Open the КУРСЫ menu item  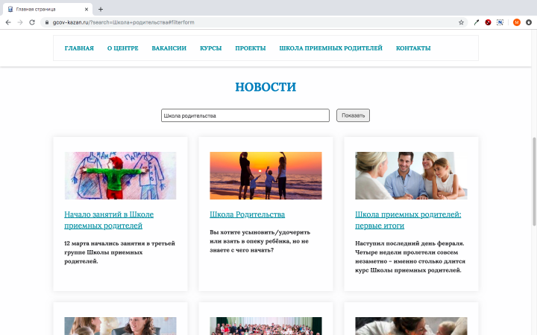pyautogui.click(x=210, y=48)
